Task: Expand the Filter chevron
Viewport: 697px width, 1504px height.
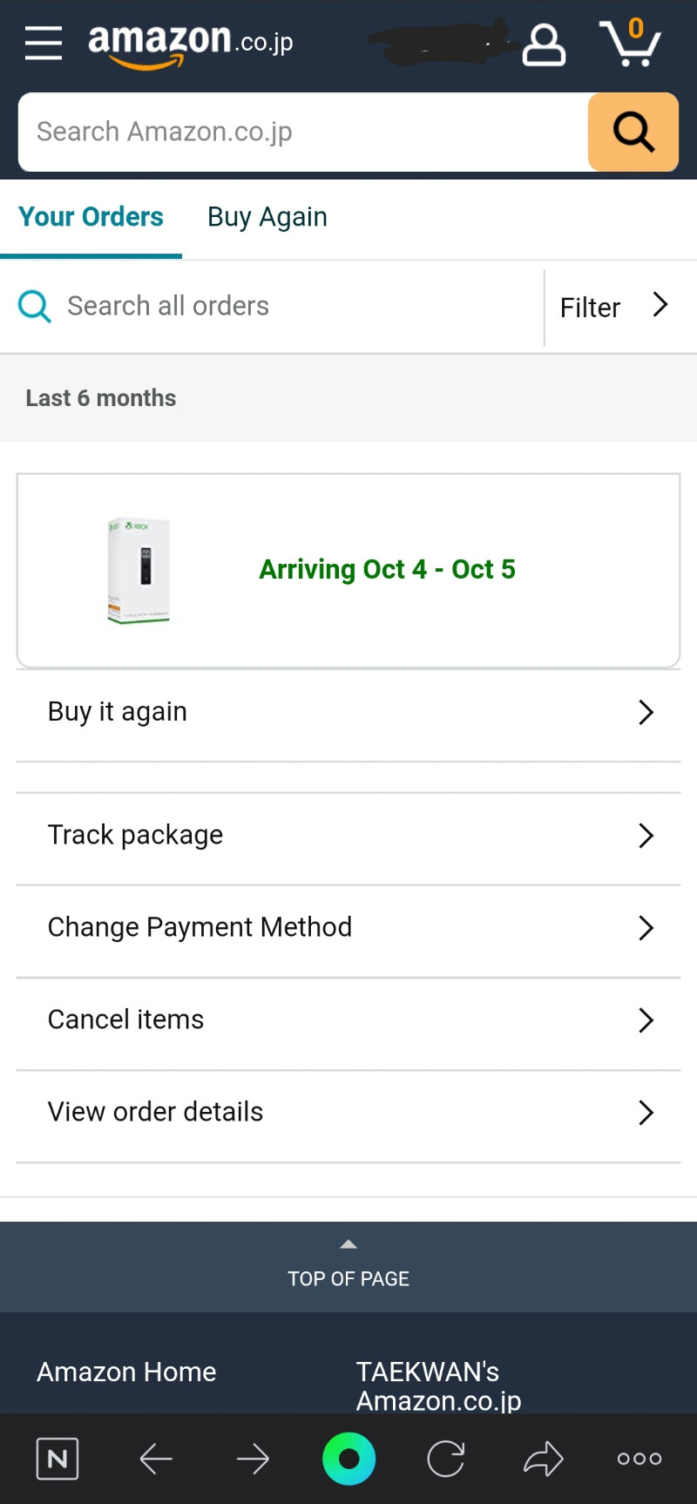Action: (660, 305)
